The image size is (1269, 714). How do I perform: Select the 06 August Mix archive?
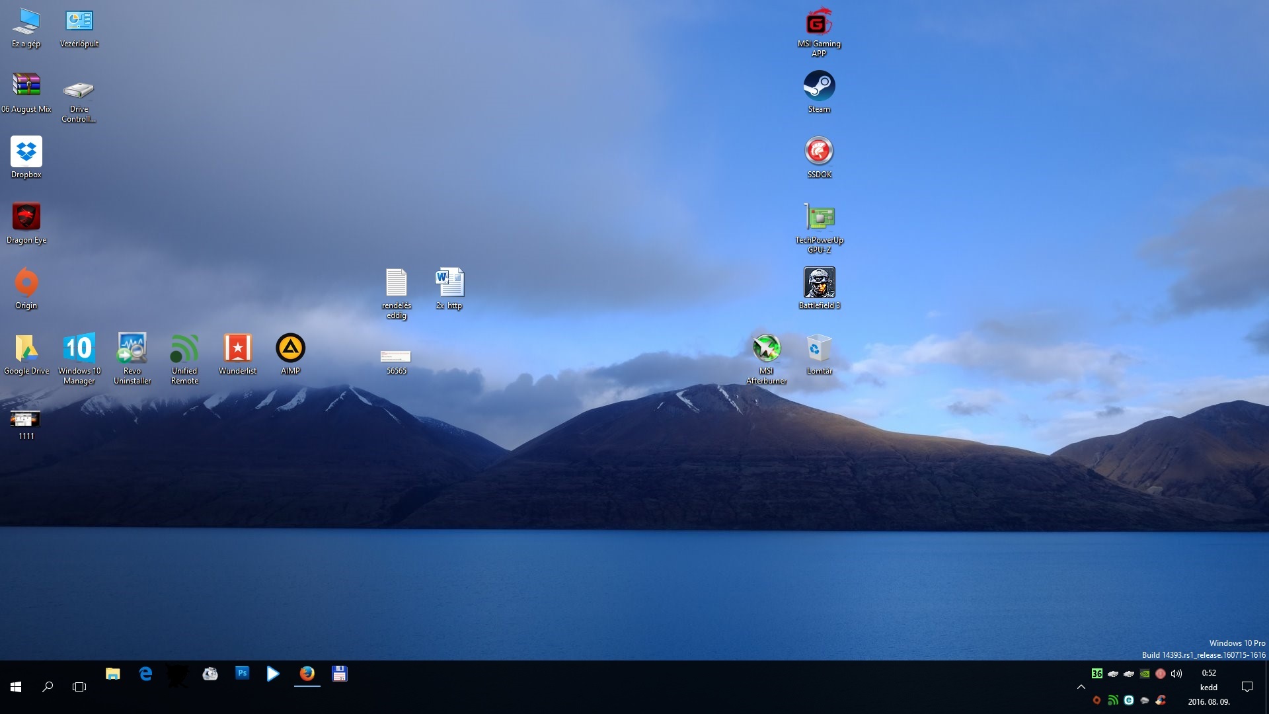26,93
